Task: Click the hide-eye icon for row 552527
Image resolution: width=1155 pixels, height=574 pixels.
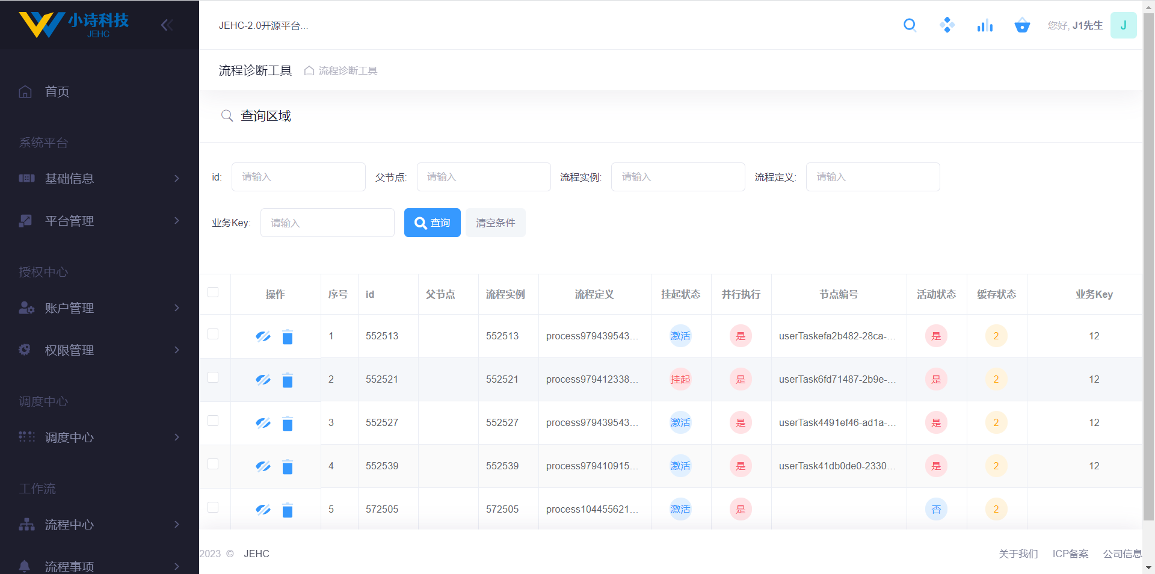Action: point(263,423)
